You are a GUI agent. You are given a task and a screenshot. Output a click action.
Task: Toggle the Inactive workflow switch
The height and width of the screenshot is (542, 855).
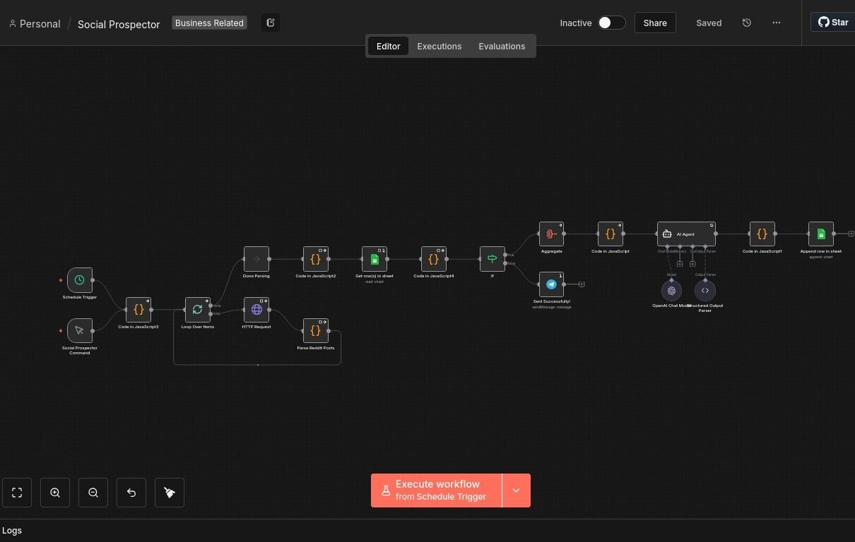point(611,23)
